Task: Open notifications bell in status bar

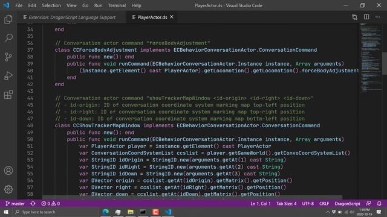Action: coord(379,204)
